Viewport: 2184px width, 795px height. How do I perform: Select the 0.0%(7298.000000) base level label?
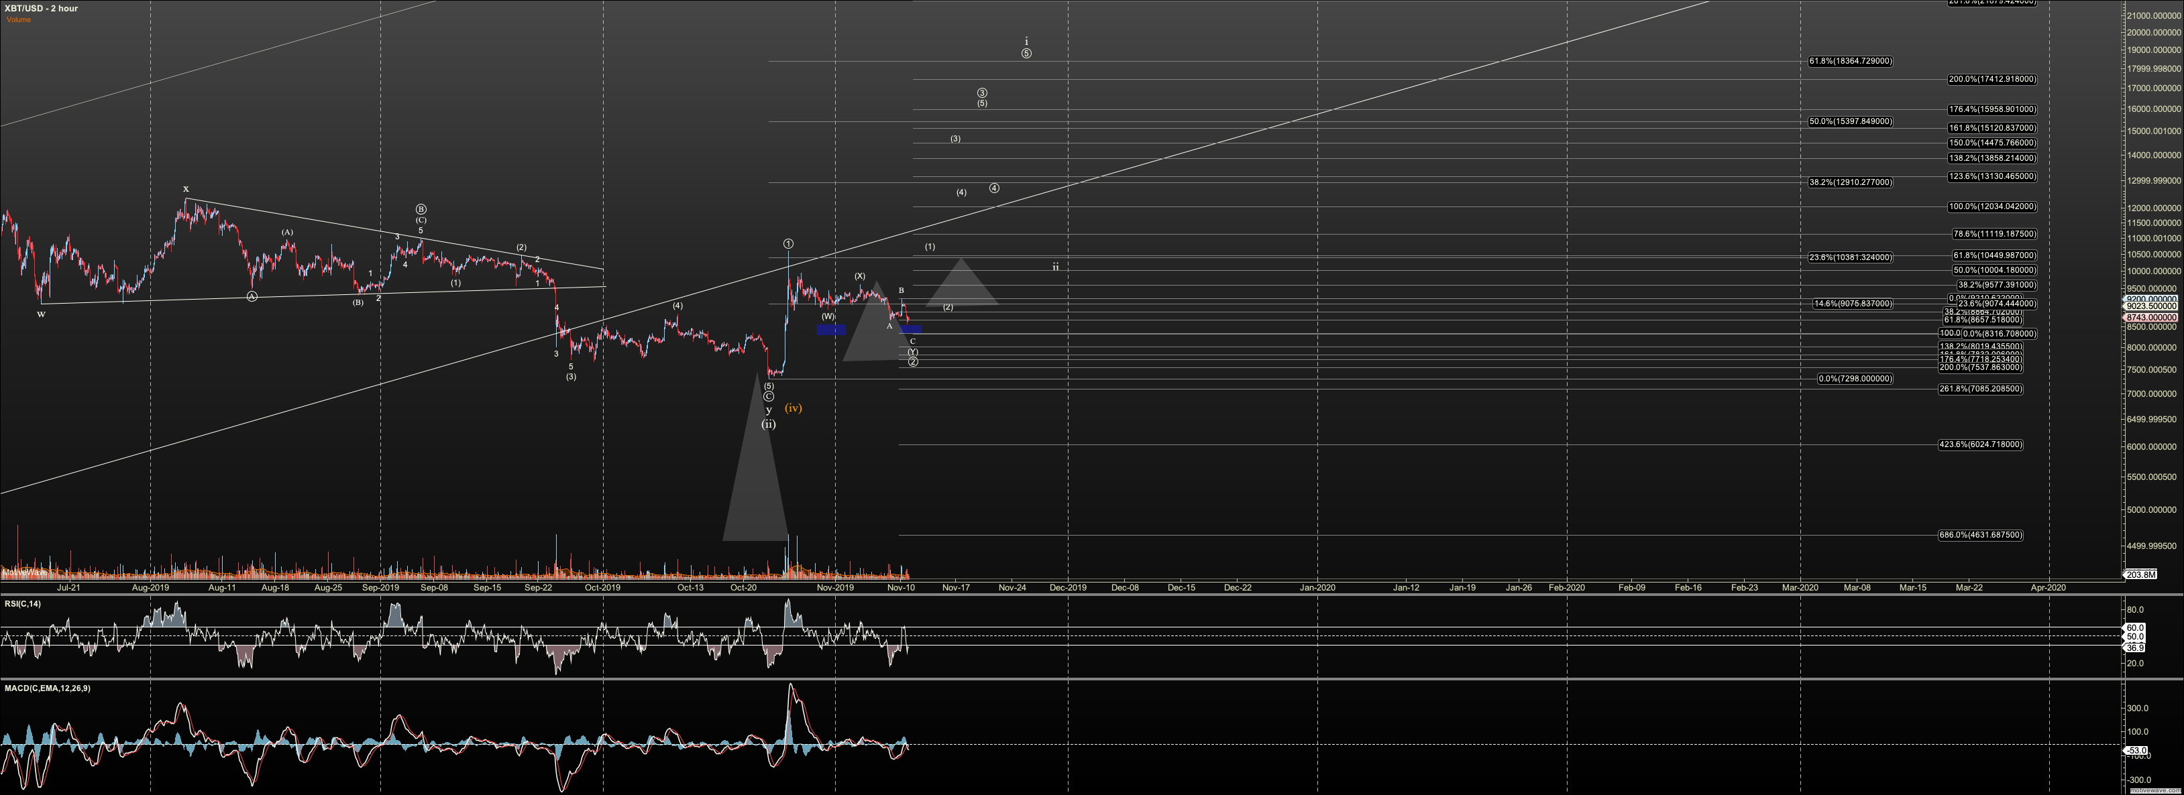click(x=1855, y=379)
